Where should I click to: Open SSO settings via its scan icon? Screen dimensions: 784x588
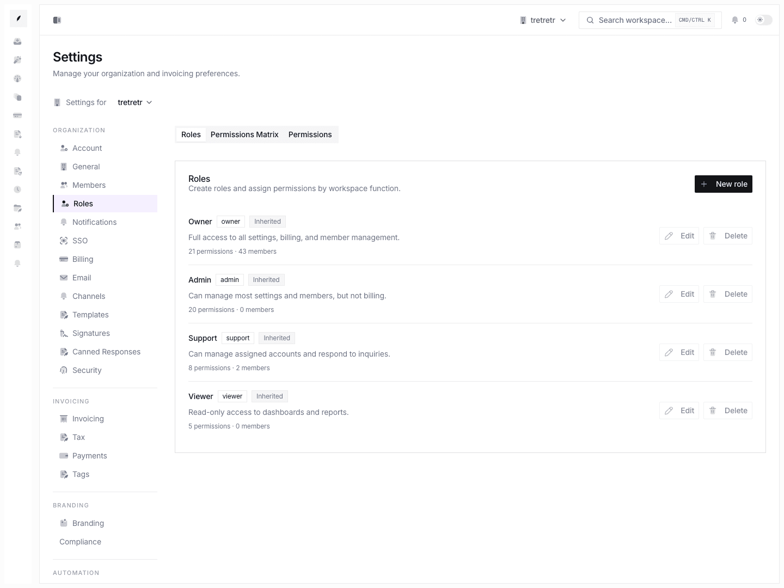point(64,241)
